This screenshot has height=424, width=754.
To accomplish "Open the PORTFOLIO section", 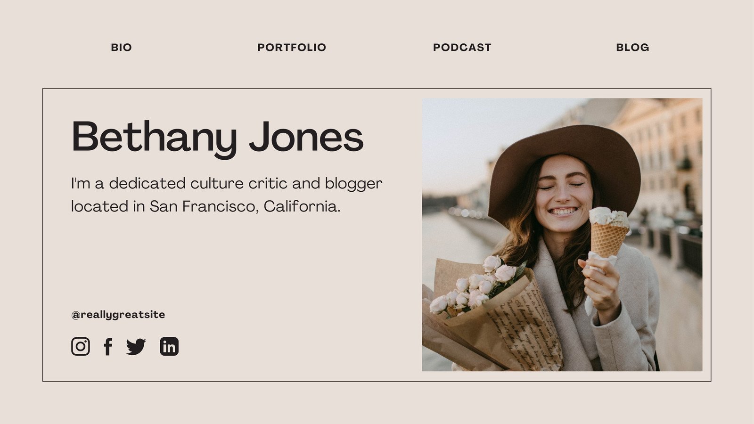I will 291,47.
